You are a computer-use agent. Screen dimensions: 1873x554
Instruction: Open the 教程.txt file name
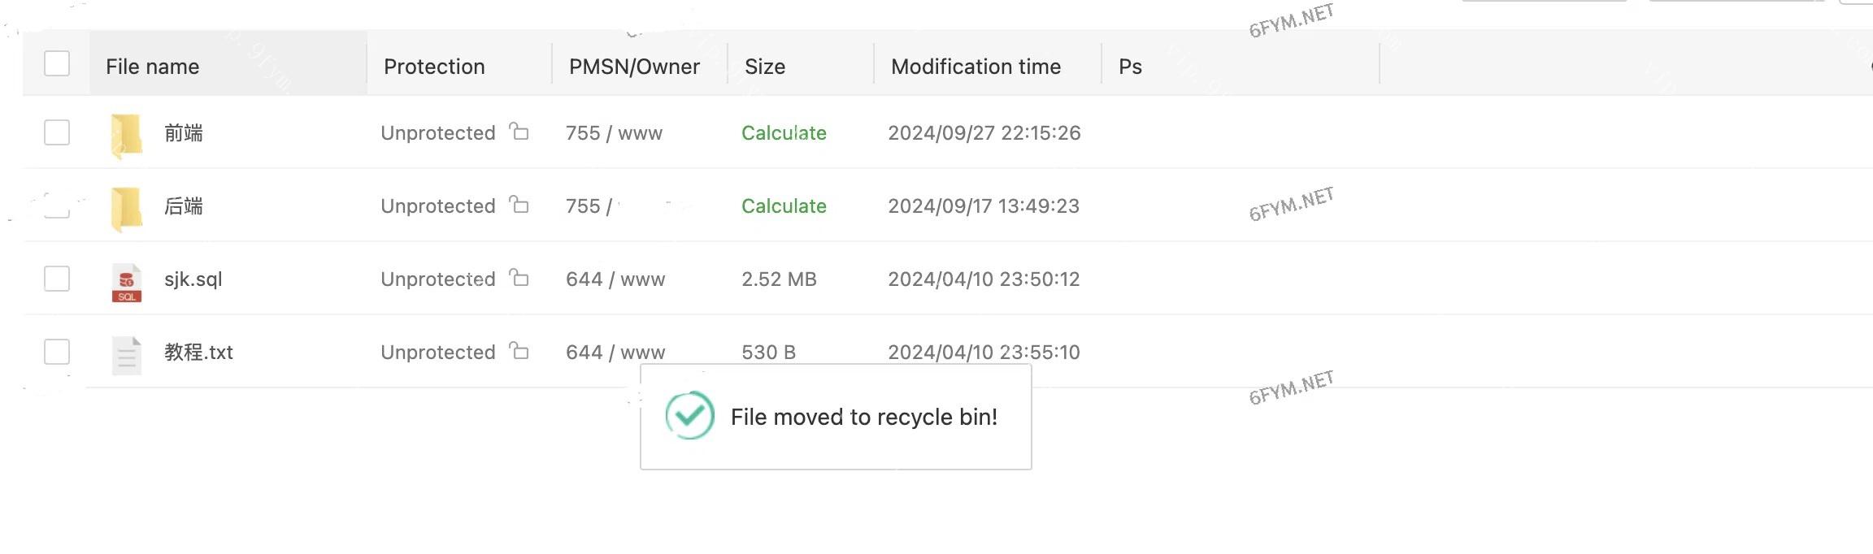tap(198, 353)
